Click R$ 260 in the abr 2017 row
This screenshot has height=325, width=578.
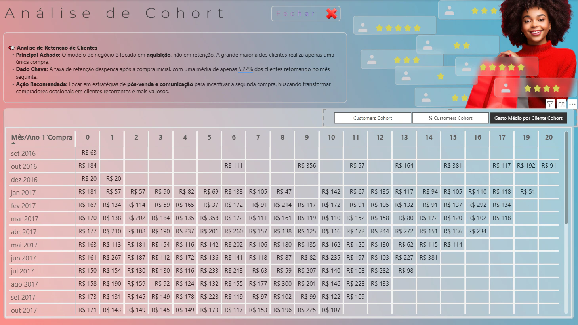[x=234, y=231]
